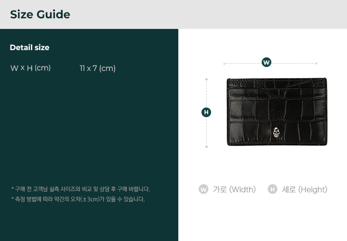Click the black crocodile card wallet image
Image resolution: width=347 pixels, height=241 pixels.
[x=277, y=112]
